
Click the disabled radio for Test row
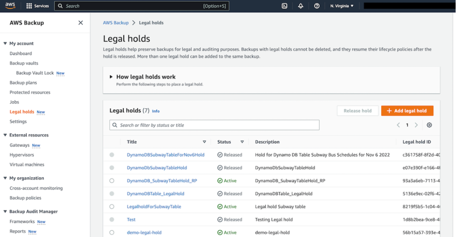coord(112,220)
